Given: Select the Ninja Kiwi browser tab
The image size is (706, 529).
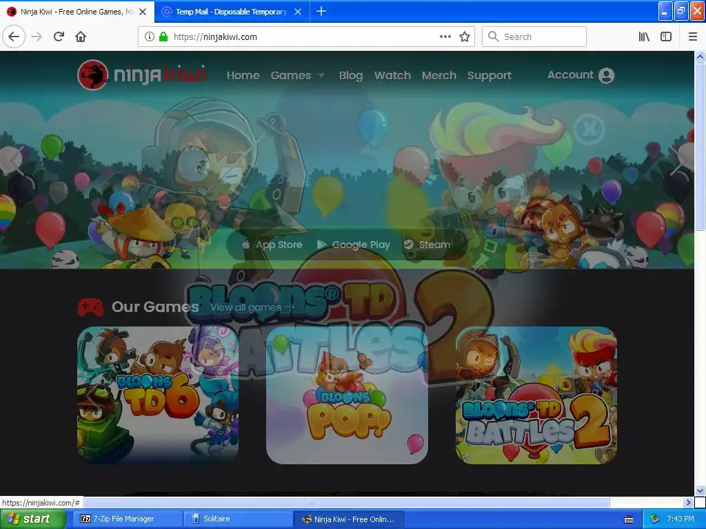Looking at the screenshot, I should click(77, 12).
